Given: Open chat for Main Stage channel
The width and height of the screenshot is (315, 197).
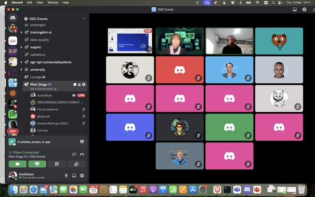Looking at the screenshot, I should 75,85.
